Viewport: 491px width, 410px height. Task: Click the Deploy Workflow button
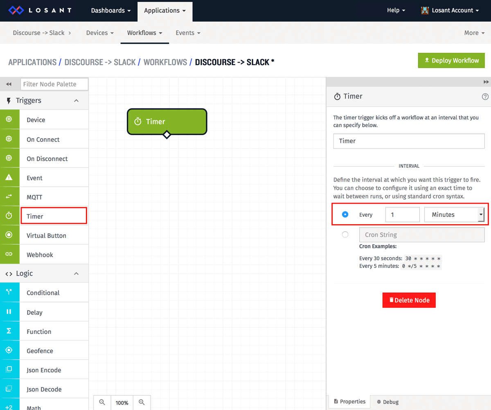pyautogui.click(x=451, y=60)
